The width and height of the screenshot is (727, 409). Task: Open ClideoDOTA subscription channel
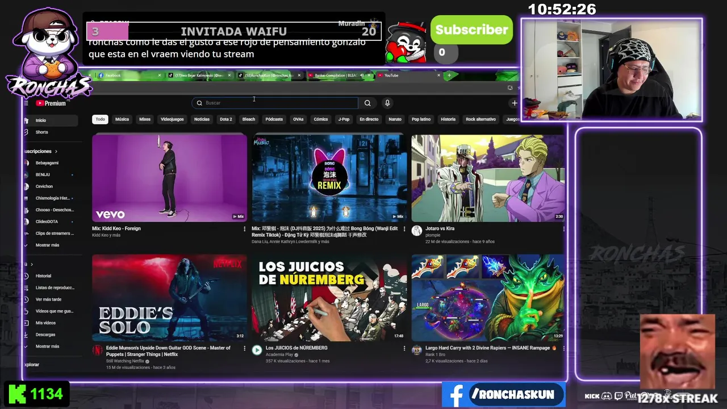[x=50, y=222]
